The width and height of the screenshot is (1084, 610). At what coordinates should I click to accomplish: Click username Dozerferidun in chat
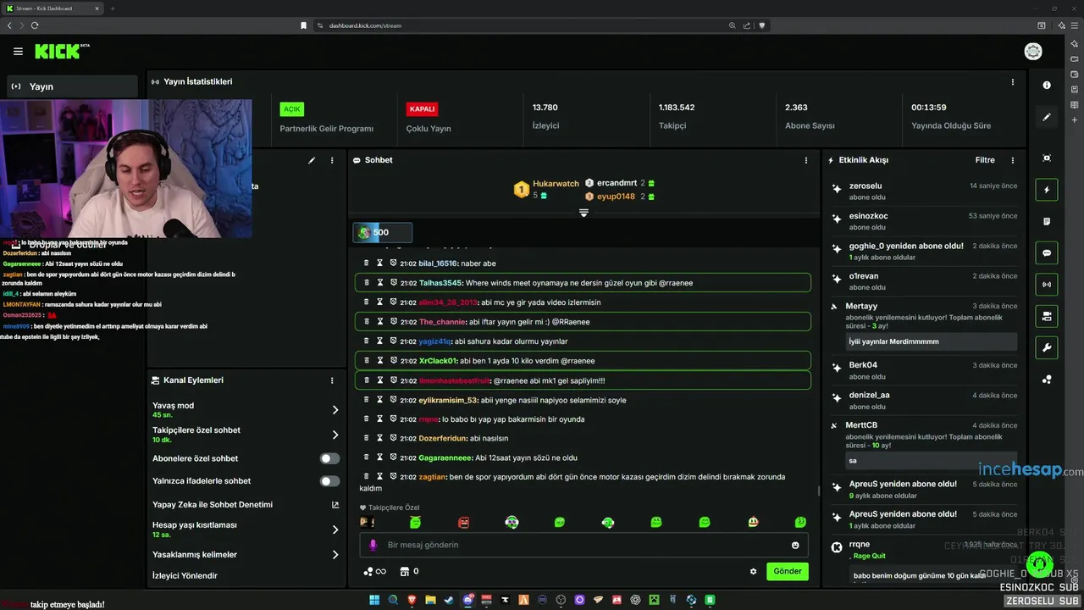coord(443,439)
